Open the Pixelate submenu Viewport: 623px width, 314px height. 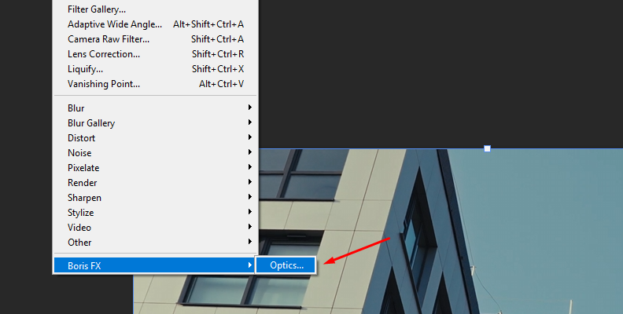pos(155,168)
